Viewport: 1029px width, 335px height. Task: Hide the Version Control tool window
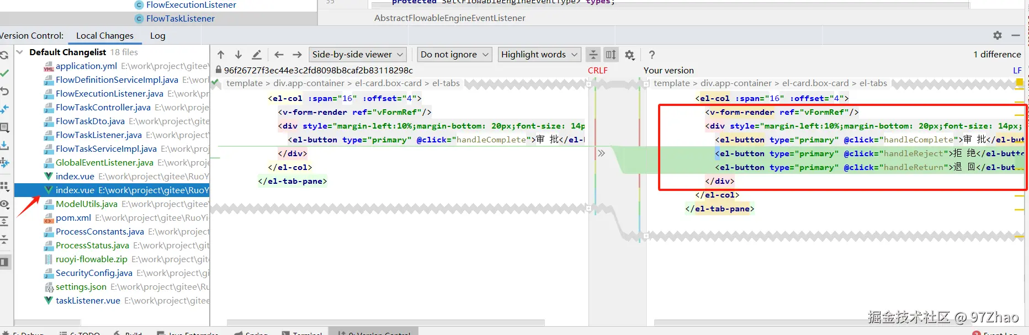click(x=1016, y=35)
